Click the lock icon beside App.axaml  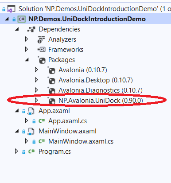click(23, 111)
